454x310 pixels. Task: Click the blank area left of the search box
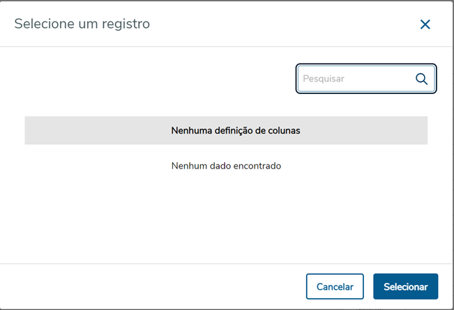click(x=153, y=79)
